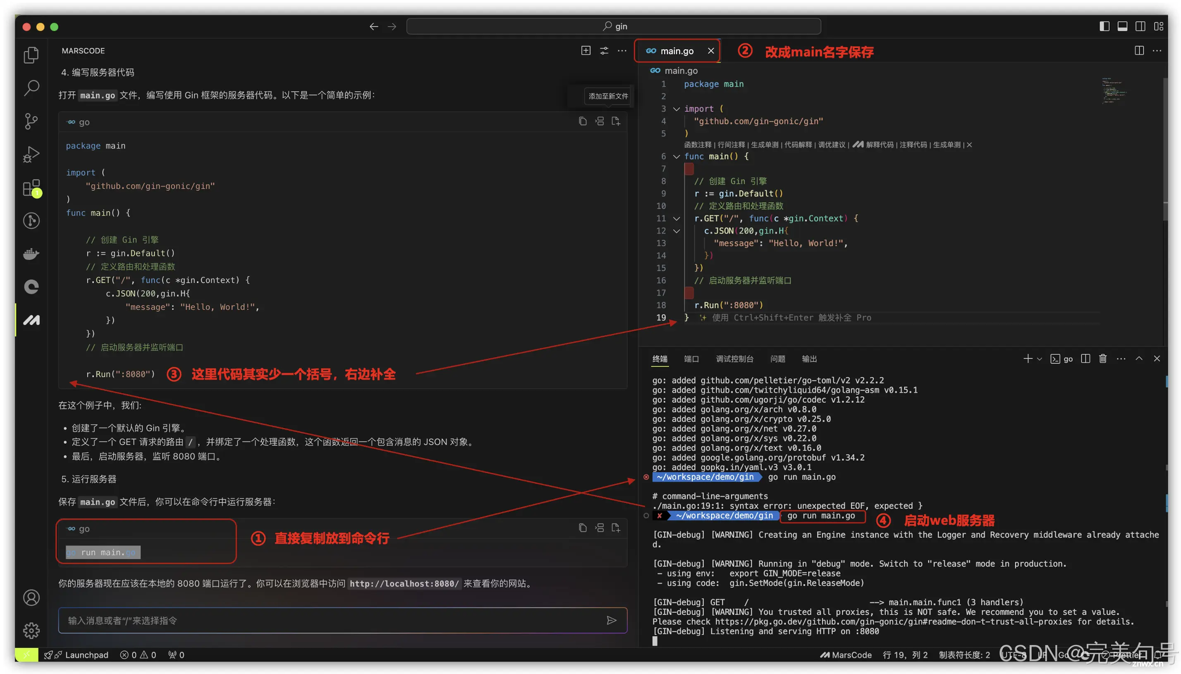Click the editor vertical scrollbar
Viewport: 1181px width, 674px height.
[x=1165, y=148]
